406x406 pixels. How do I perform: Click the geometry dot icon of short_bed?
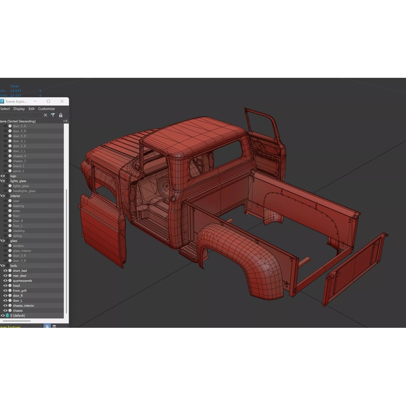point(10,271)
